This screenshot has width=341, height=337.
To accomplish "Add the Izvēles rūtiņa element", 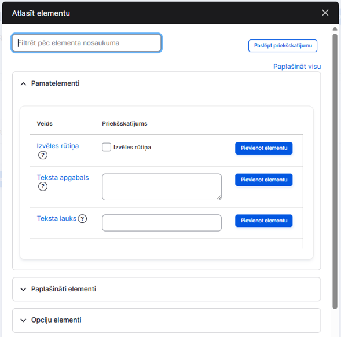I will pos(264,148).
